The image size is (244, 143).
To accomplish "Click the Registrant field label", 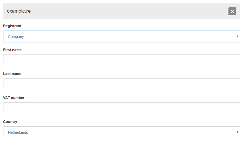I will click(12, 26).
